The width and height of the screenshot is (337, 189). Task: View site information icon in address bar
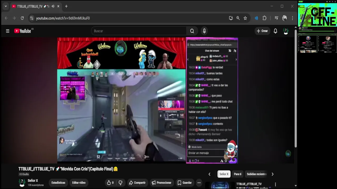pos(32,18)
